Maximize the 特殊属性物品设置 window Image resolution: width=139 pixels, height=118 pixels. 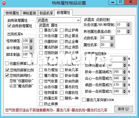tap(120, 2)
